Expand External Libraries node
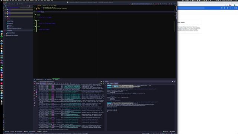This screenshot has height=134, width=238. click(x=5, y=34)
